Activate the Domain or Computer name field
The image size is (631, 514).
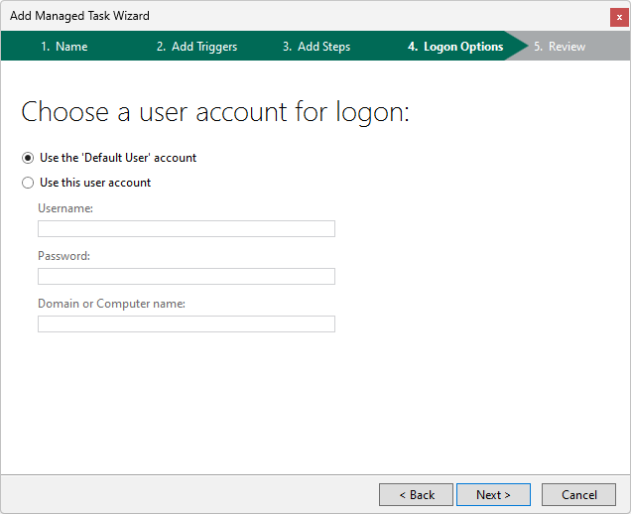[187, 323]
